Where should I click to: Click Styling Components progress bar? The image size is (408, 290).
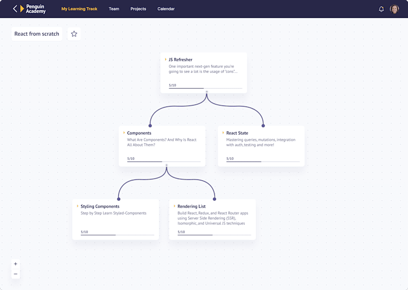click(x=117, y=235)
